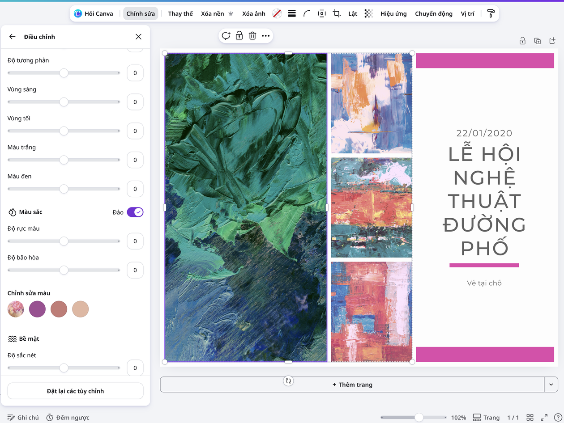Click the Thay thế button
The height and width of the screenshot is (423, 564).
[x=180, y=13]
